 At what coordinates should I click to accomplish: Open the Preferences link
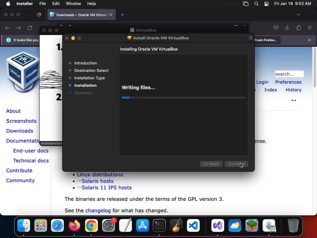[288, 82]
